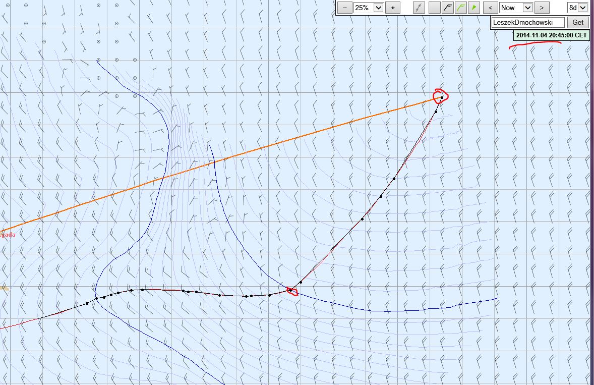Expand the 8d duration dropdown

(583, 8)
